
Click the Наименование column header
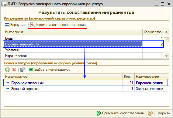coord(152,77)
